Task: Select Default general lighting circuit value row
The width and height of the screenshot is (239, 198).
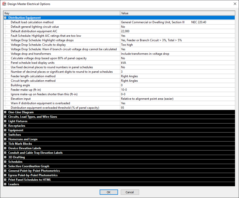Action: [x=119, y=27]
